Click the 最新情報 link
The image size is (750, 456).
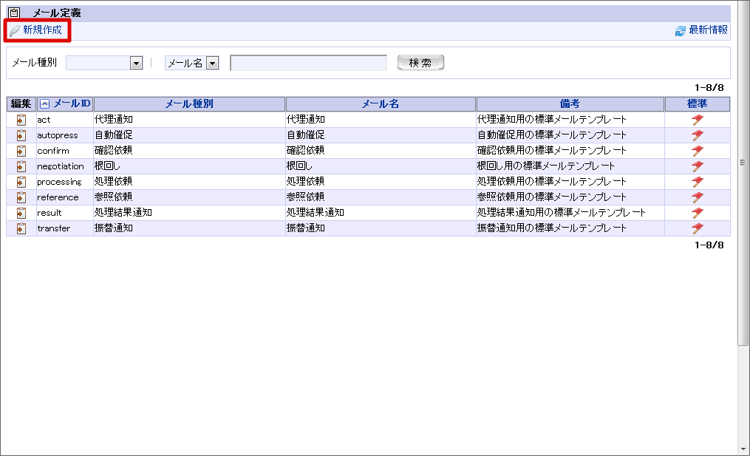708,30
